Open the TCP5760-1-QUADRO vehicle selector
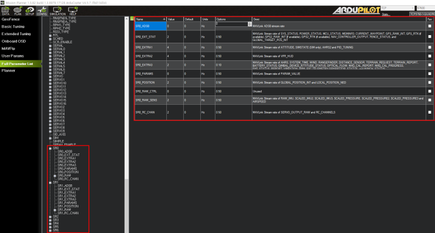The height and width of the screenshot is (233, 435). click(422, 14)
